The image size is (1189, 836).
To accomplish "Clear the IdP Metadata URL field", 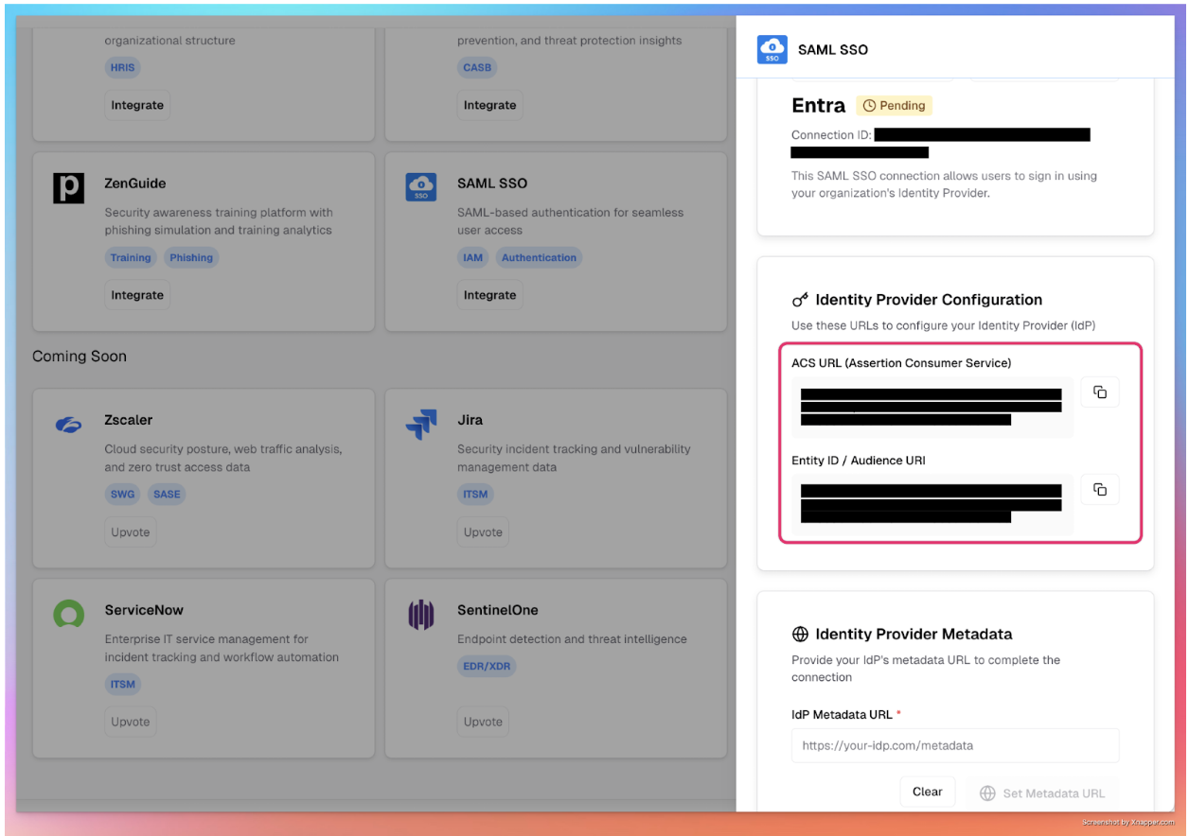I will point(928,792).
